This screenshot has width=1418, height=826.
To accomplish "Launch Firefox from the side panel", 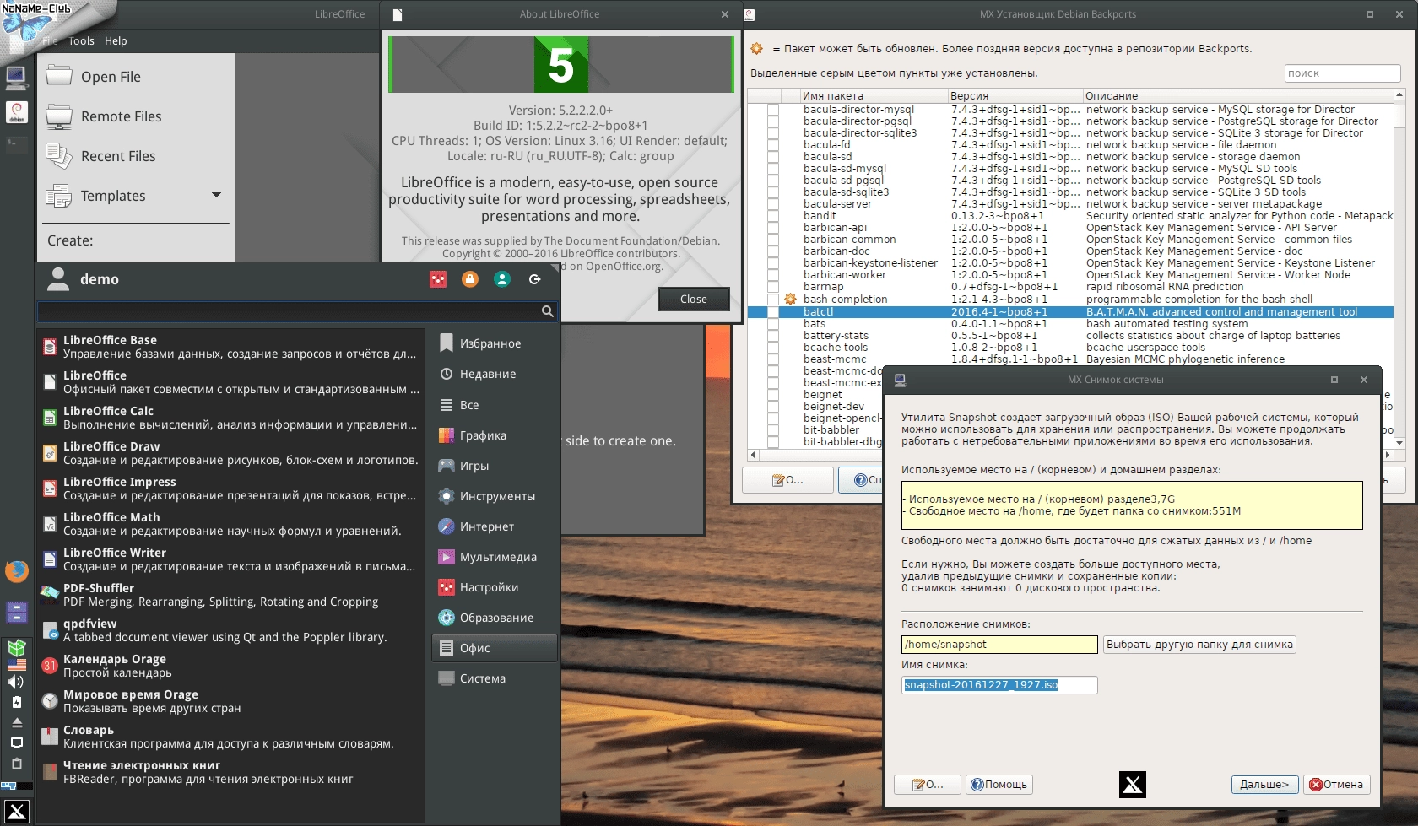I will point(16,572).
